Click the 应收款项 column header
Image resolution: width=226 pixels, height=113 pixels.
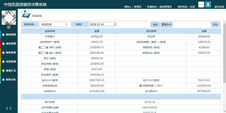50,31
